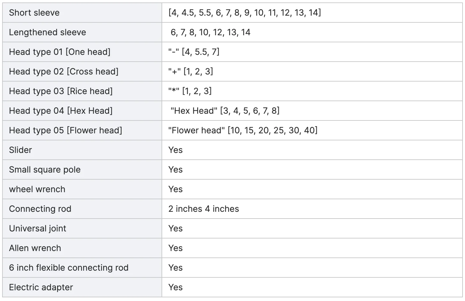
Task: Click the lengthened sleeve sizes value
Action: click(210, 32)
